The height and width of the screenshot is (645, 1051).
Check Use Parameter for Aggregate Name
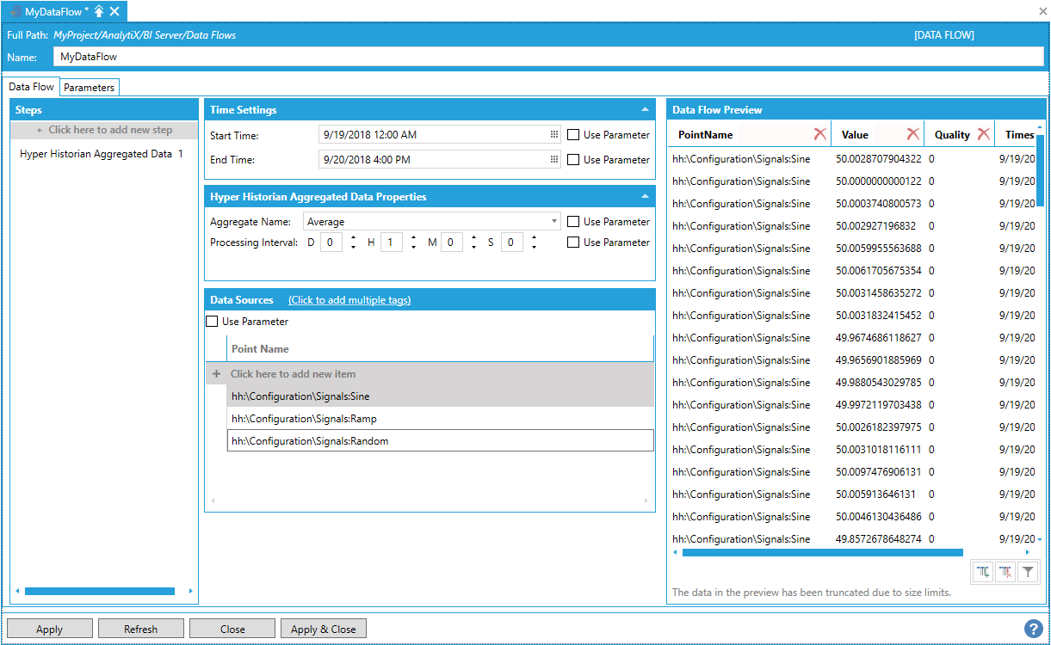coord(573,222)
